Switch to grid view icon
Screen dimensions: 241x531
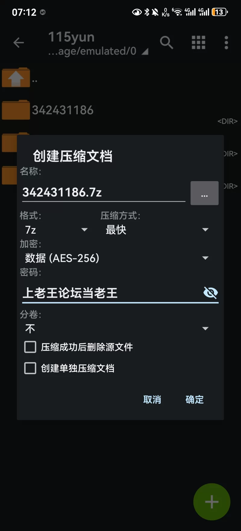click(199, 43)
